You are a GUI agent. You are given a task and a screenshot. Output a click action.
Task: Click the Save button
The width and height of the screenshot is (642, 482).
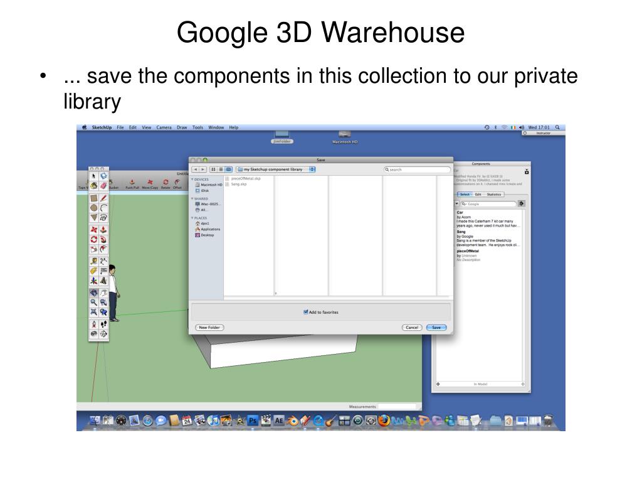point(436,328)
